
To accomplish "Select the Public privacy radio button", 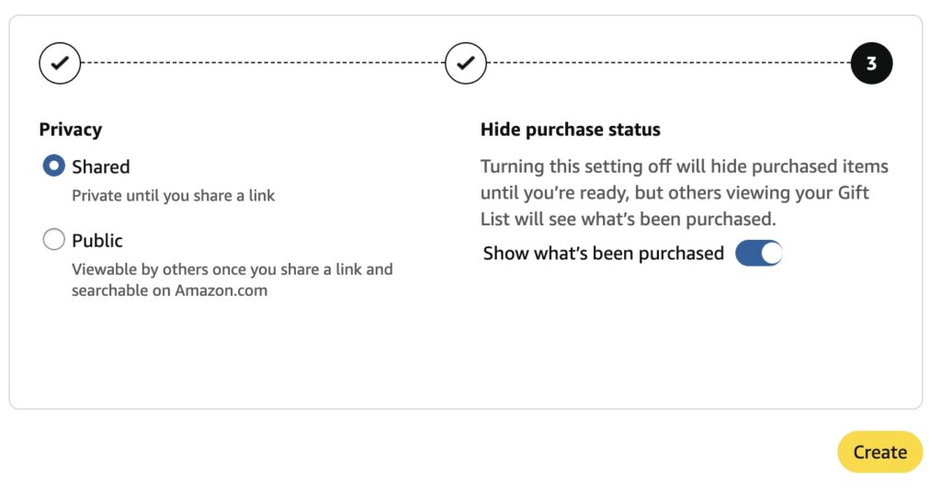I will 54,240.
